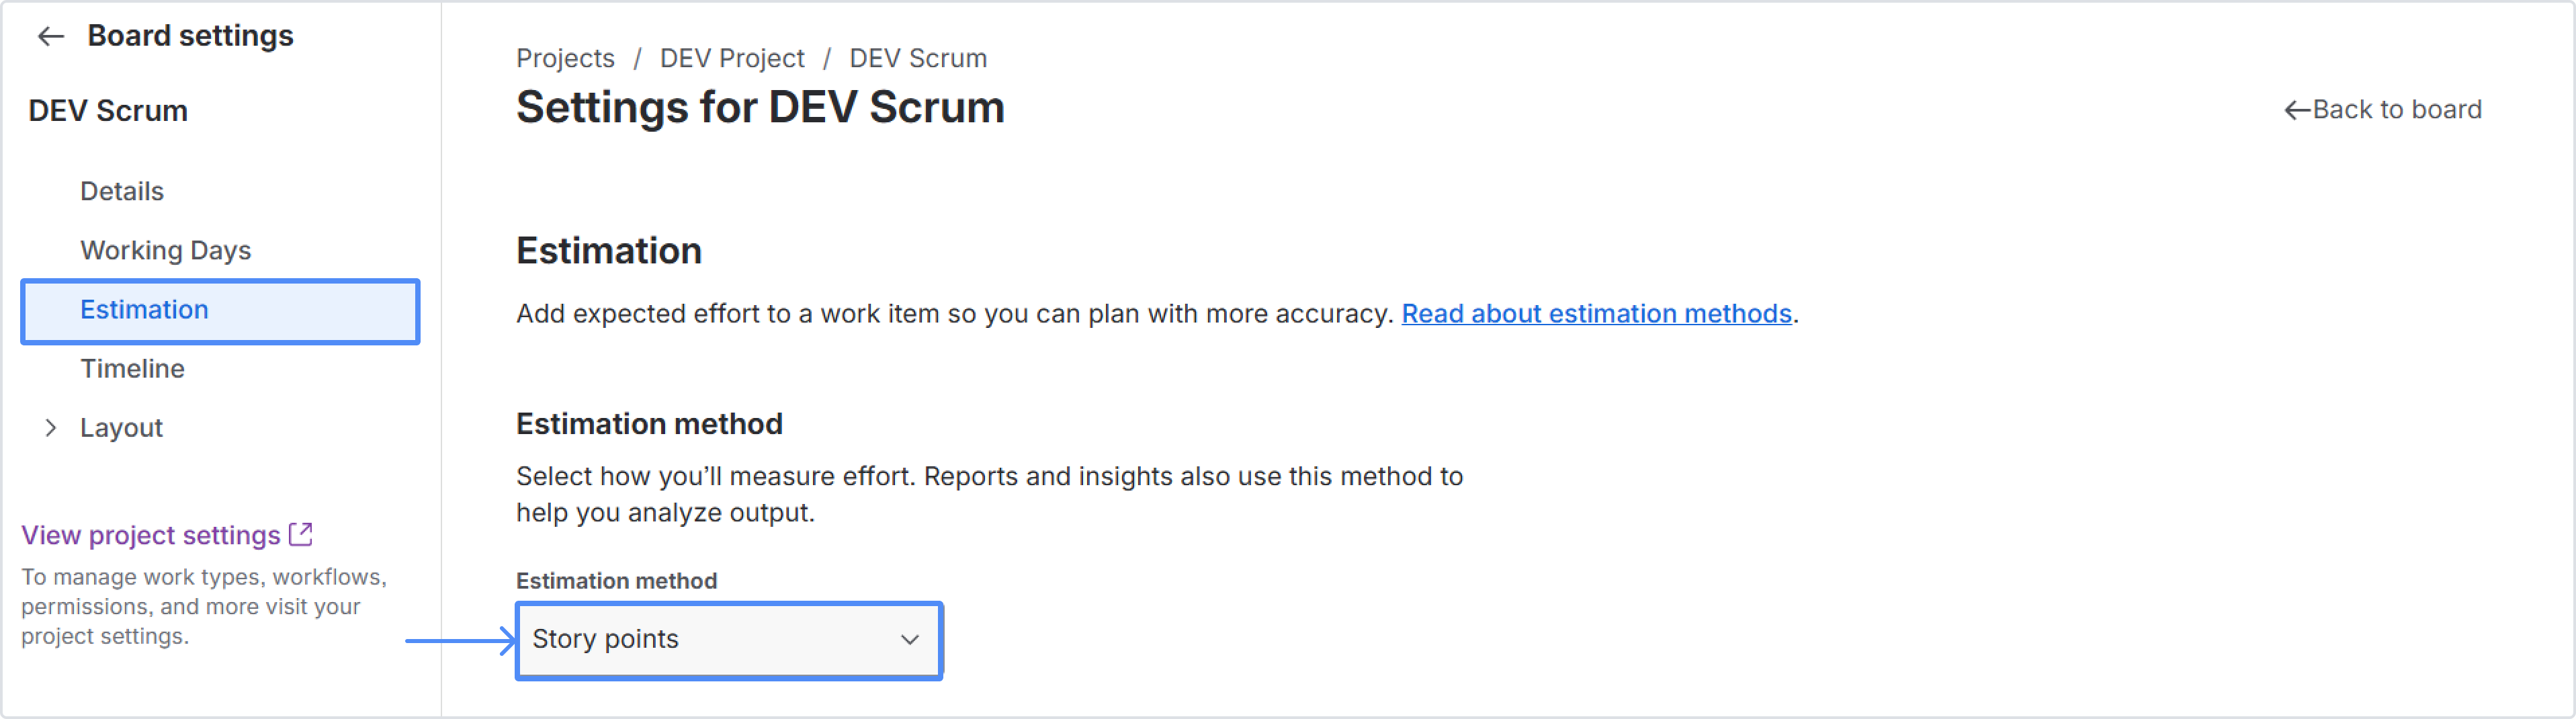Screen dimensions: 2576x719
Task: Go to Working Days settings
Action: click(x=165, y=250)
